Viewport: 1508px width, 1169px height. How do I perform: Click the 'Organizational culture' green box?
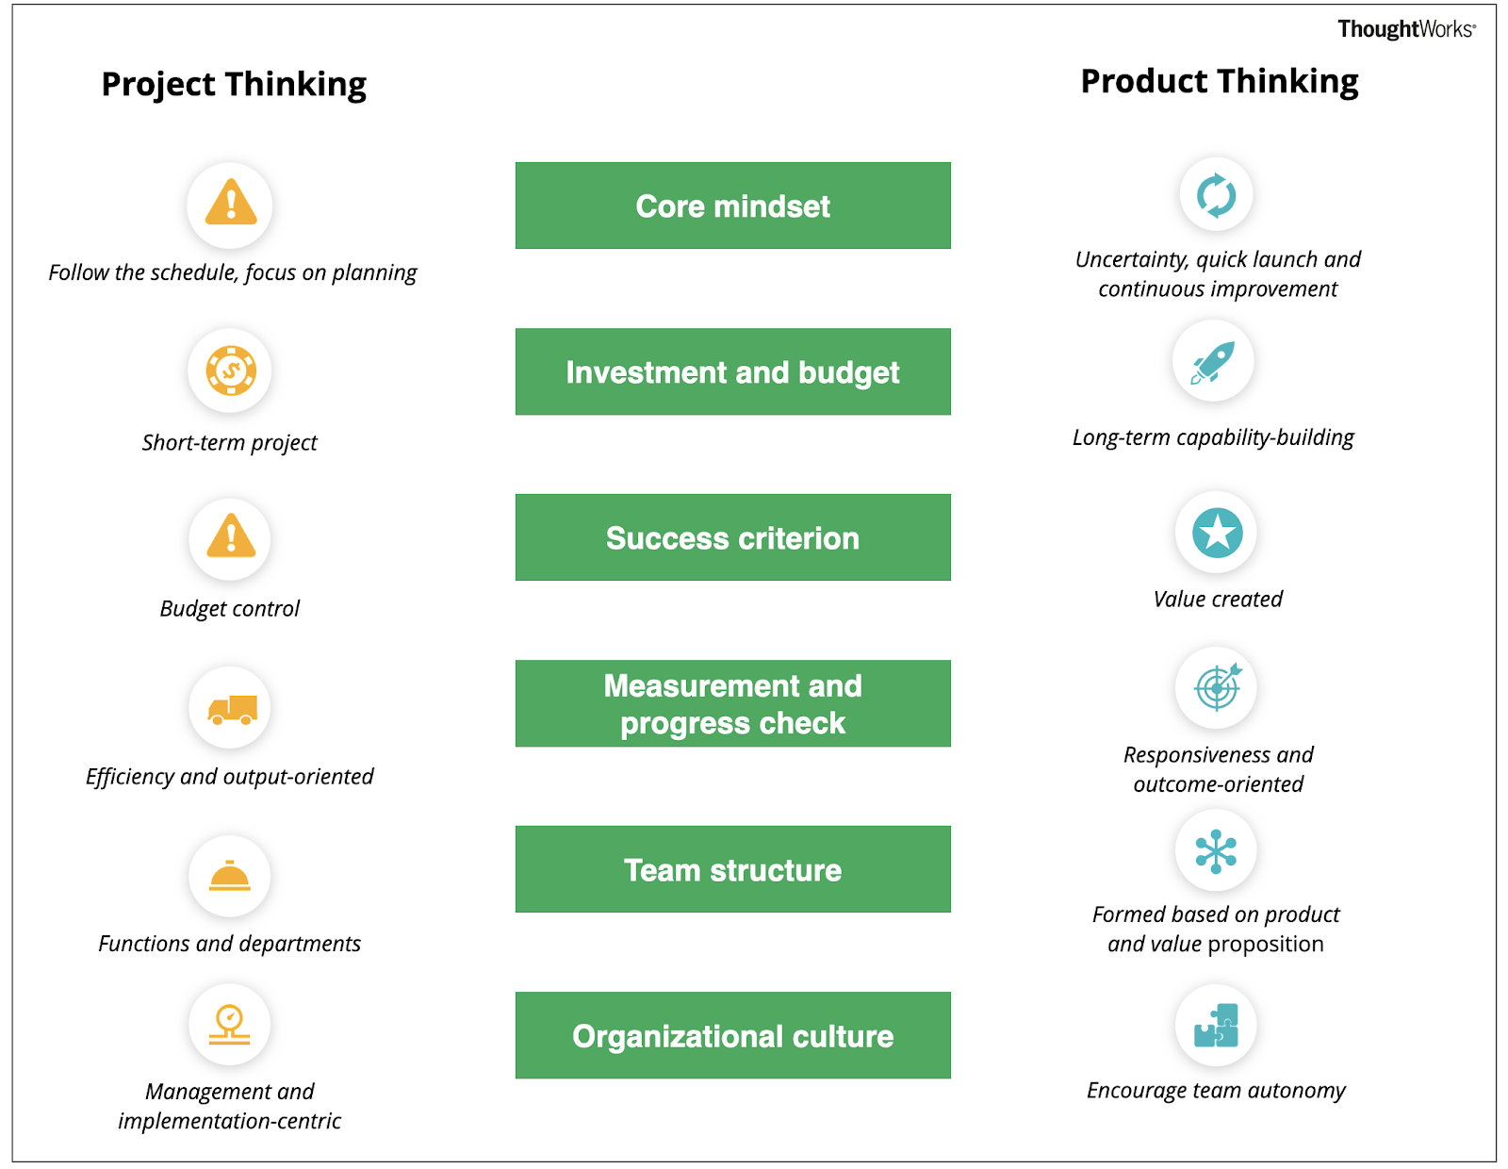coord(732,1035)
